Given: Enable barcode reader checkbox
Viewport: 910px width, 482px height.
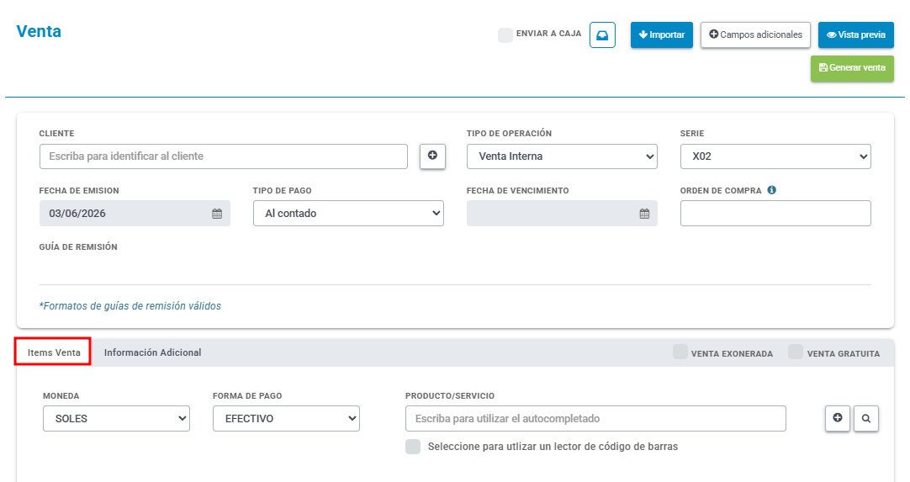Looking at the screenshot, I should click(x=413, y=447).
